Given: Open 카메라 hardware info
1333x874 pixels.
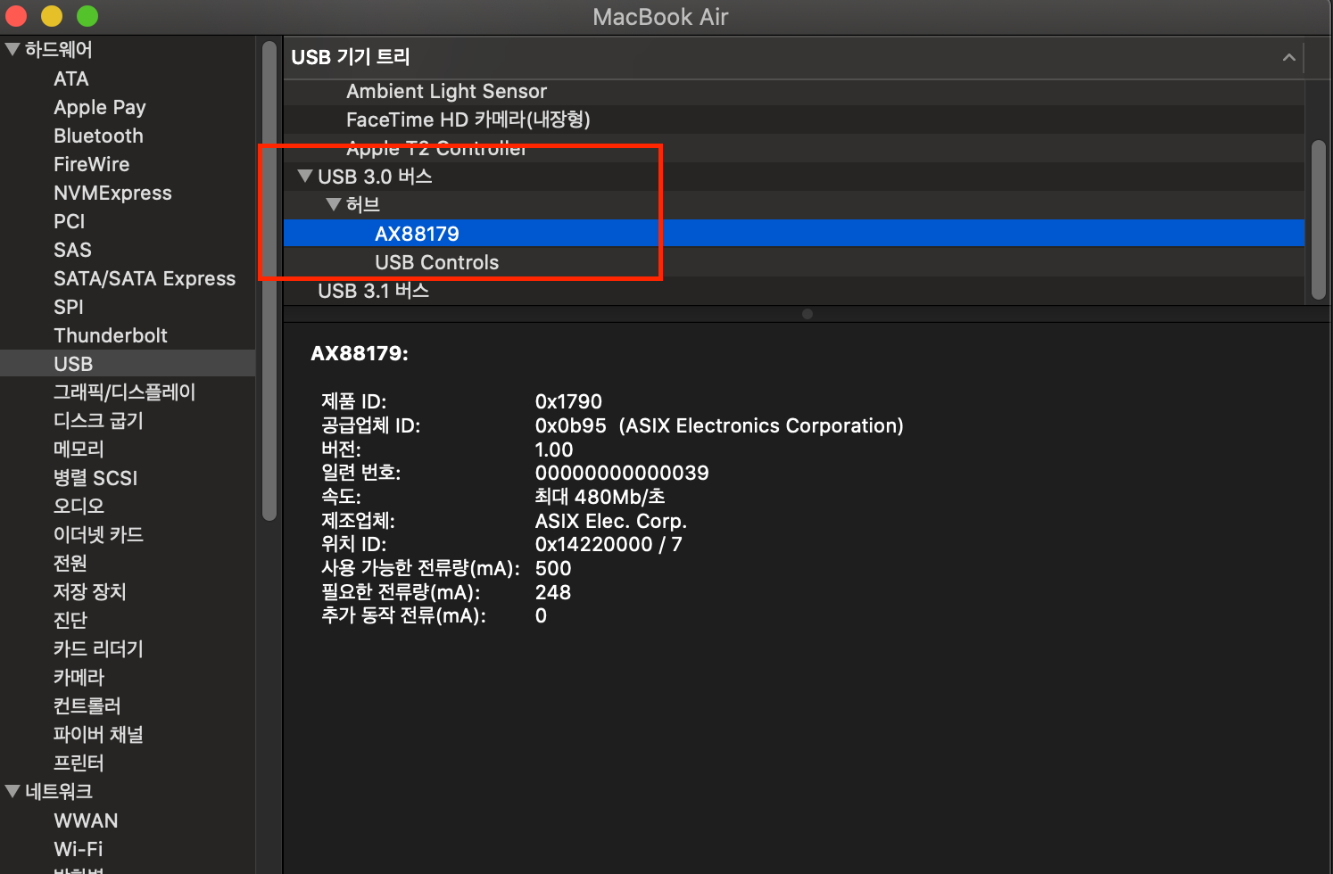Looking at the screenshot, I should click(x=79, y=678).
